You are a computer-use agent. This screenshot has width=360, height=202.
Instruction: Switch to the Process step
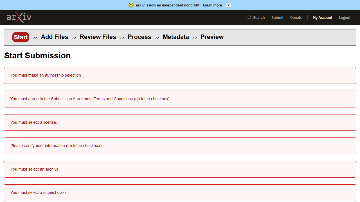pyautogui.click(x=139, y=37)
